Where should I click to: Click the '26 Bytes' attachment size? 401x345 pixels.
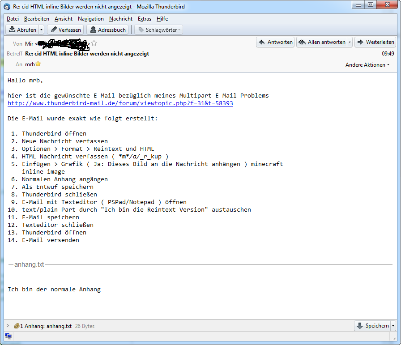click(x=85, y=326)
